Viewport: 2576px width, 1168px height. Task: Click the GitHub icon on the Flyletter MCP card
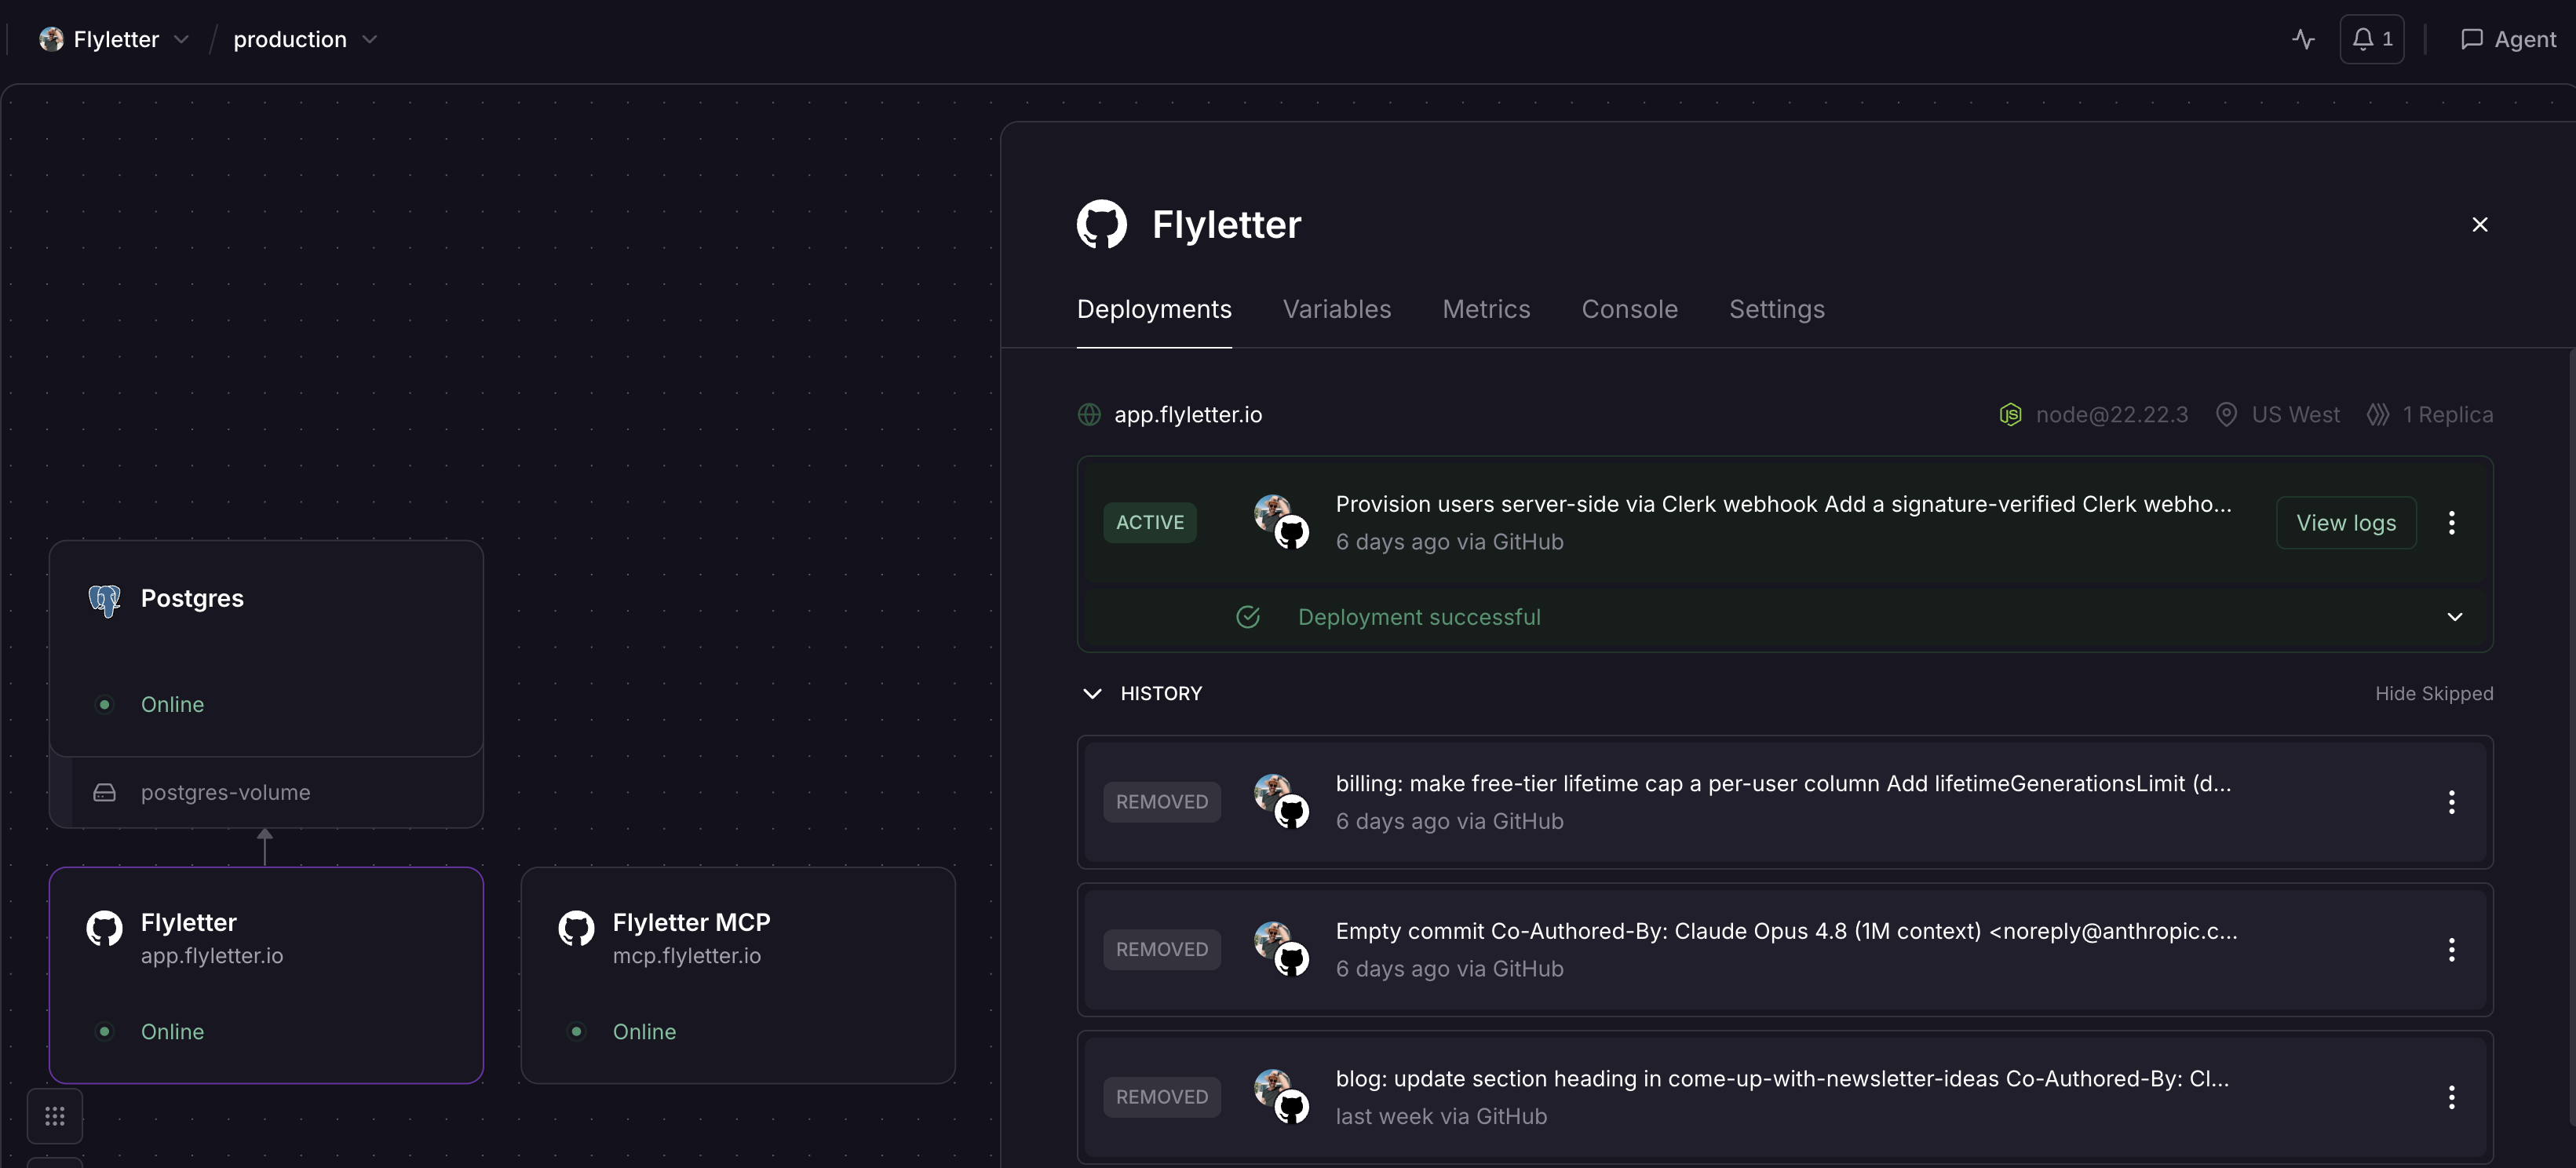coord(576,928)
